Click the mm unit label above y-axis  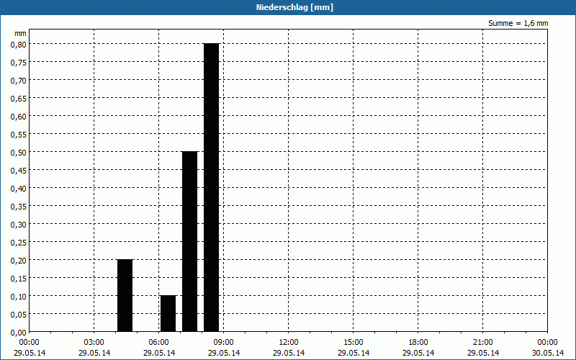[x=20, y=33]
